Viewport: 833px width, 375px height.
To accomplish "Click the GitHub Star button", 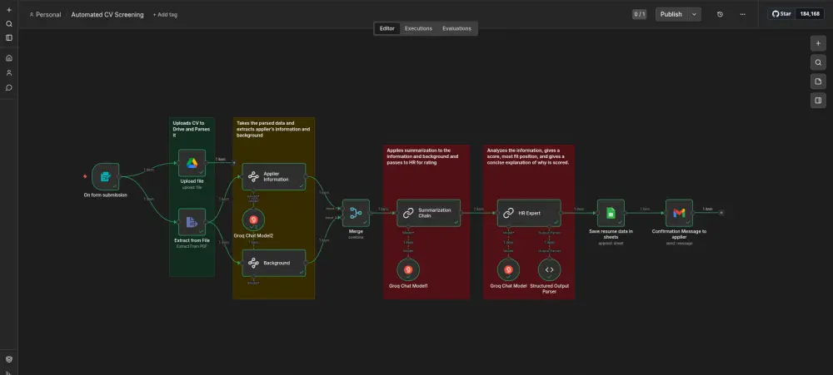I will 781,14.
